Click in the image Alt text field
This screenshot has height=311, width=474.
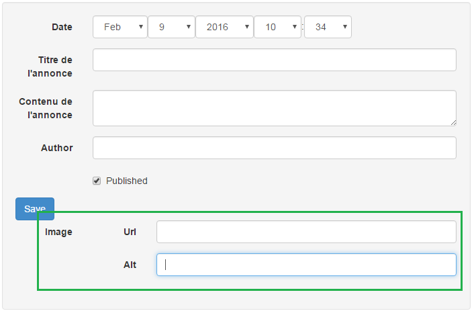point(306,265)
